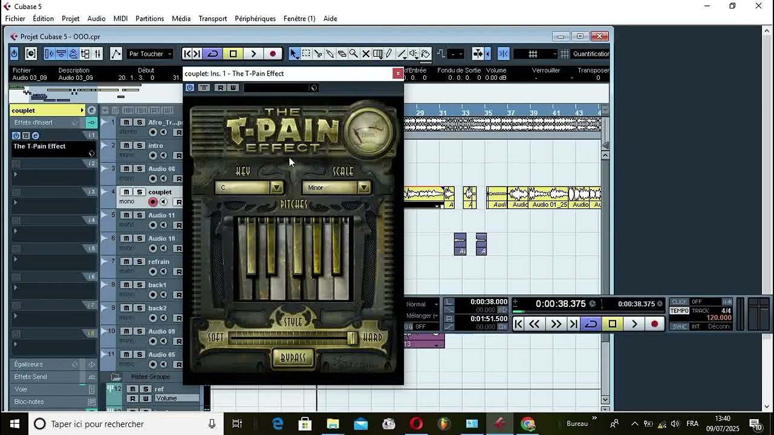The width and height of the screenshot is (774, 435).
Task: Enable Write automation in plugin window
Action: (233, 88)
